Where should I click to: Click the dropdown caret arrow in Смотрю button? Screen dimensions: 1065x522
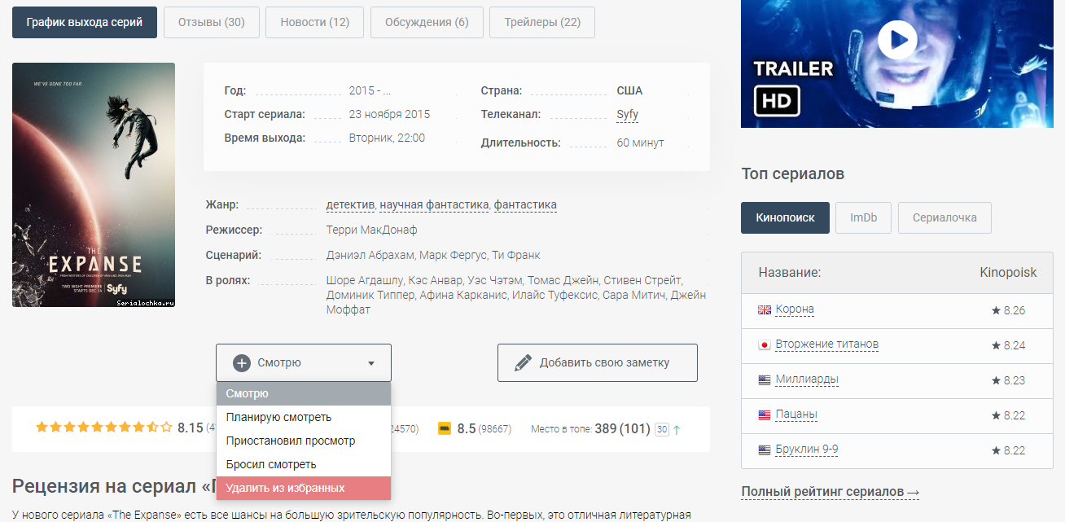coord(371,364)
